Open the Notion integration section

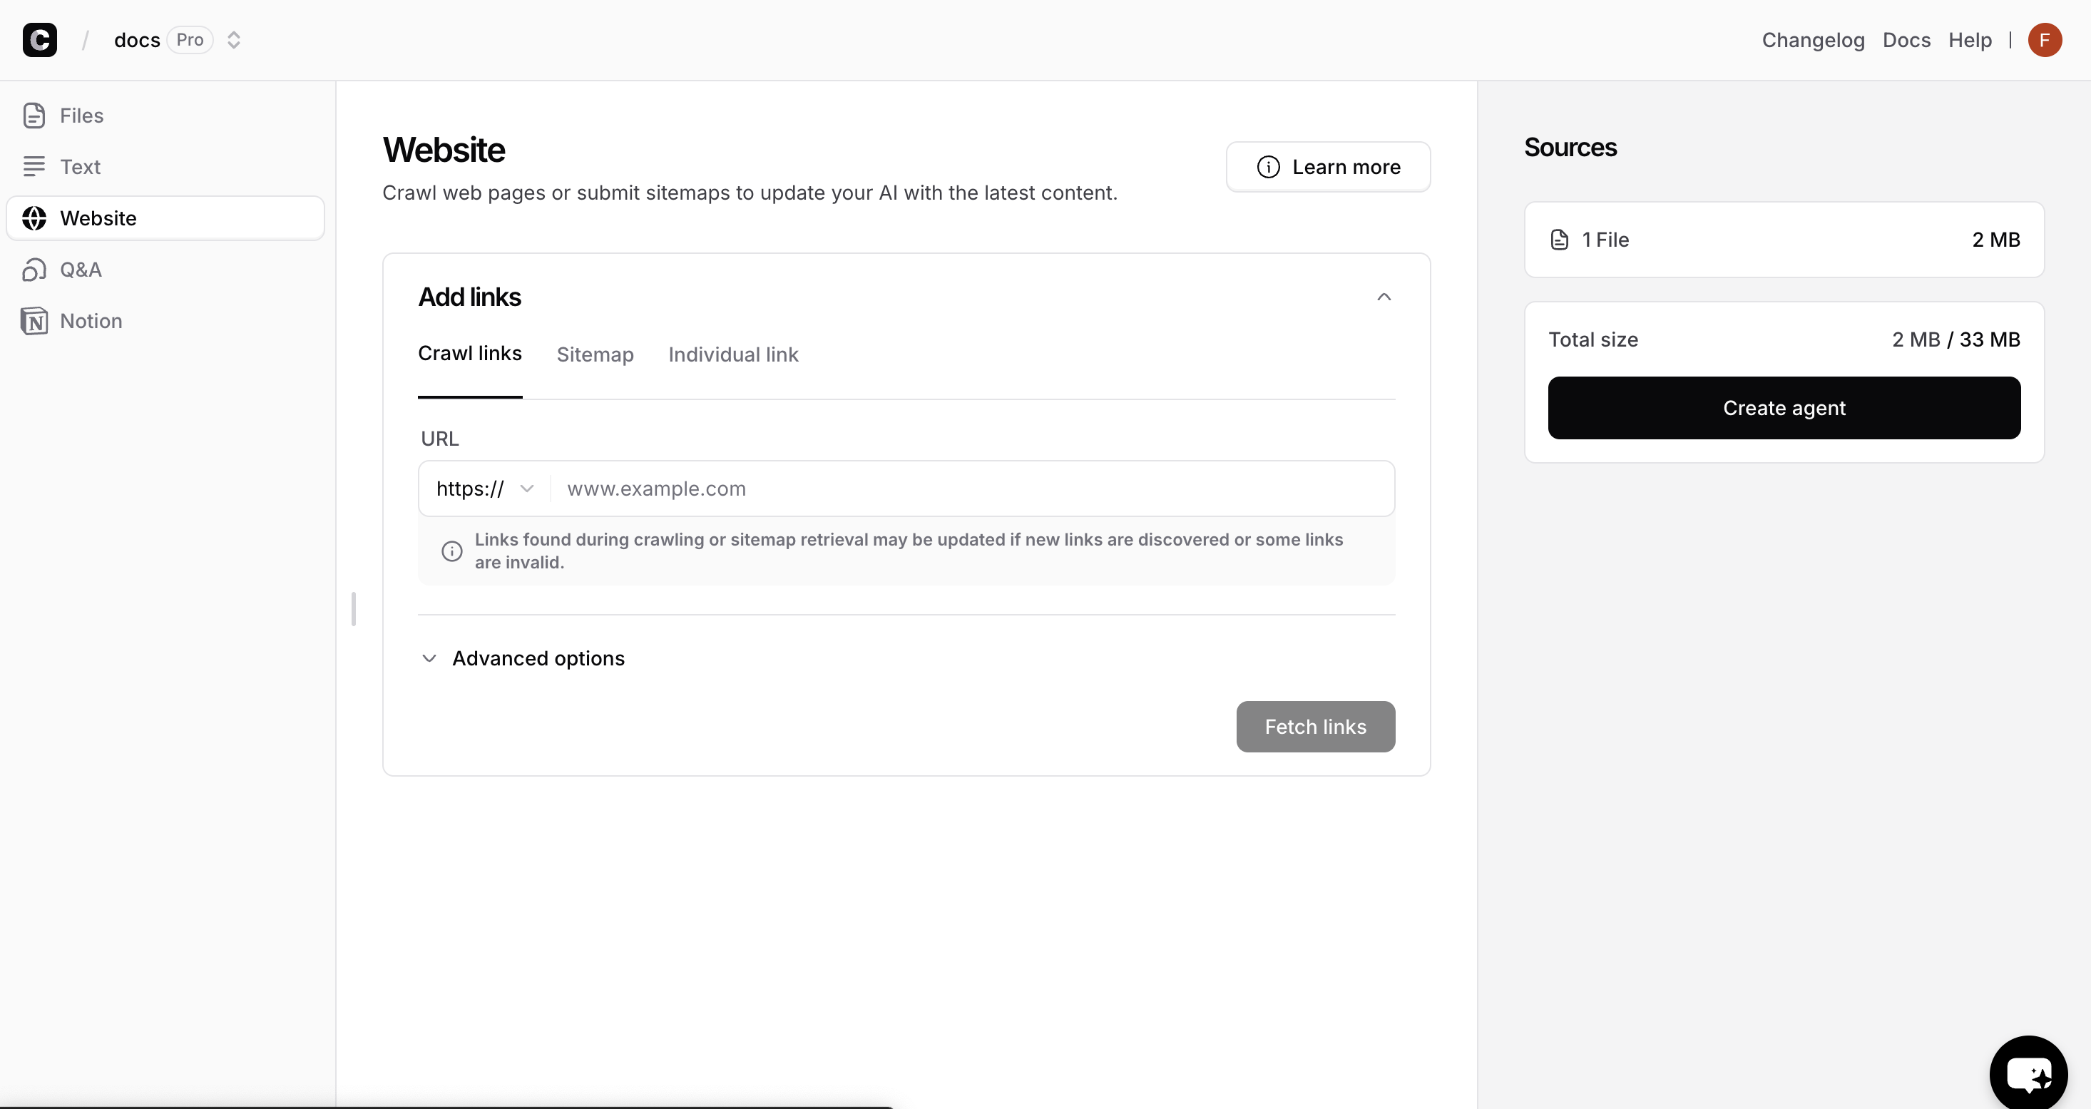pyautogui.click(x=89, y=320)
